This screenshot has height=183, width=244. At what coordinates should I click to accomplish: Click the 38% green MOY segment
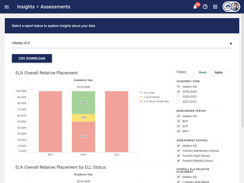[x=83, y=102]
